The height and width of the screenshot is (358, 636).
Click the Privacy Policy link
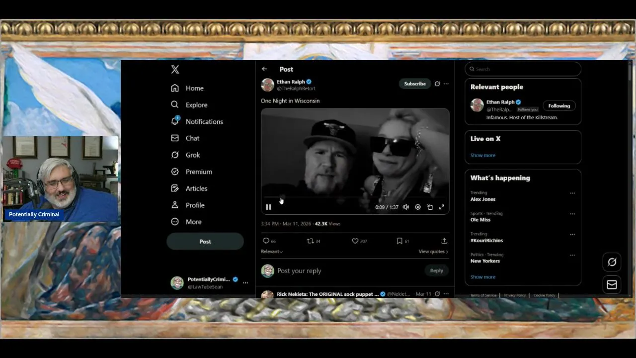(x=515, y=295)
